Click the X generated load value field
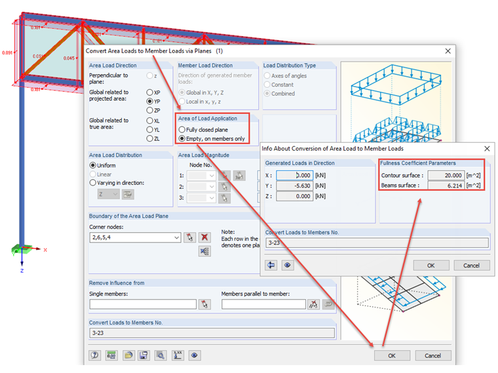The image size is (498, 373). pos(295,176)
